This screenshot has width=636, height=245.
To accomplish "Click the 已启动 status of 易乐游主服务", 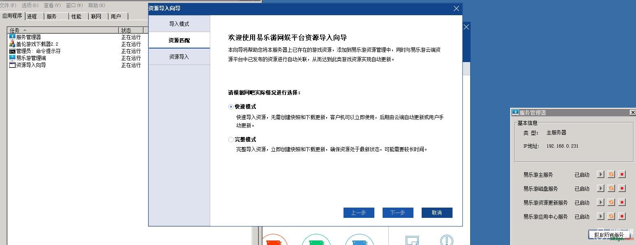I will click(x=582, y=175).
